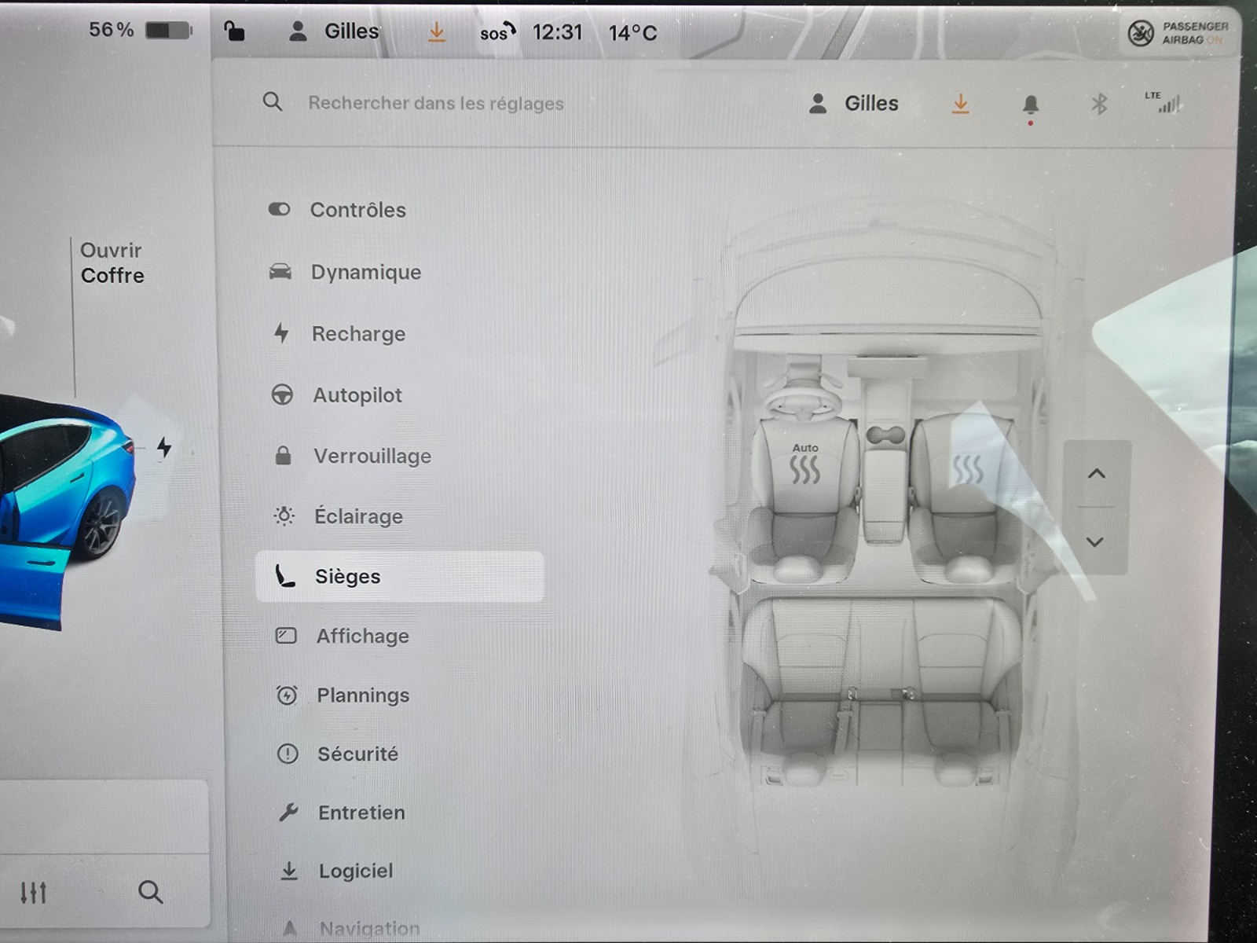The height and width of the screenshot is (943, 1257).
Task: Click the bottom-left magnifier search icon
Action: click(150, 892)
